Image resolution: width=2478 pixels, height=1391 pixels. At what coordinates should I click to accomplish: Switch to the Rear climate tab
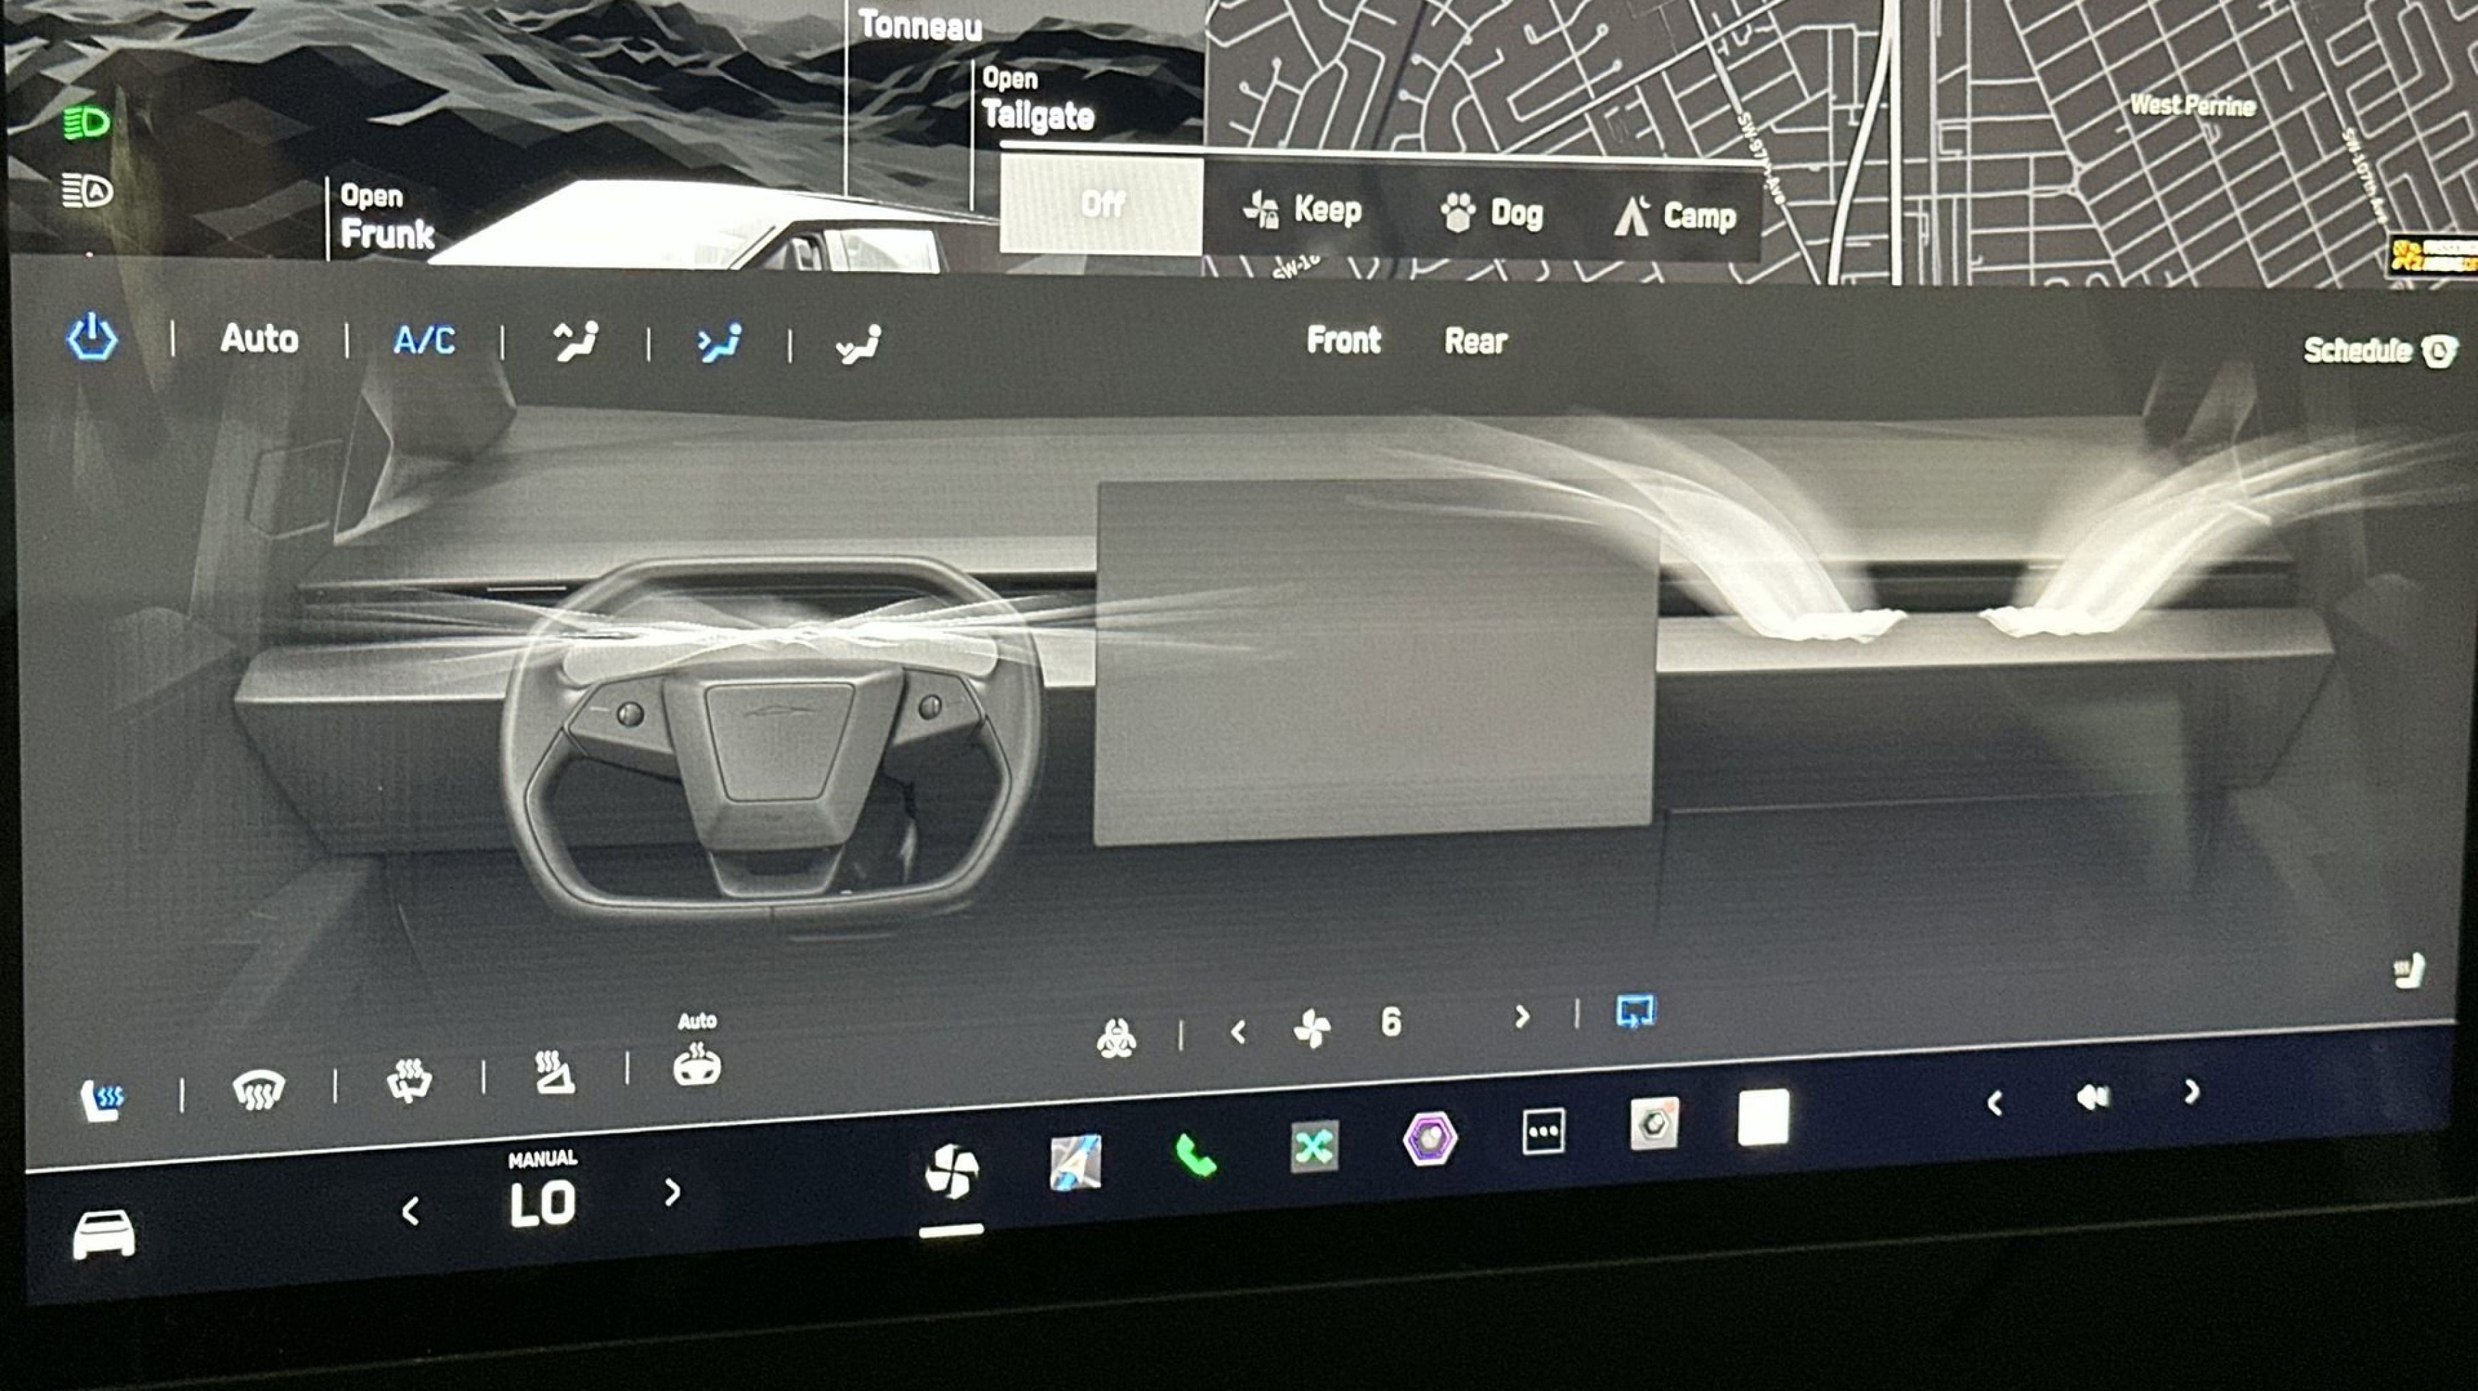click(x=1475, y=340)
